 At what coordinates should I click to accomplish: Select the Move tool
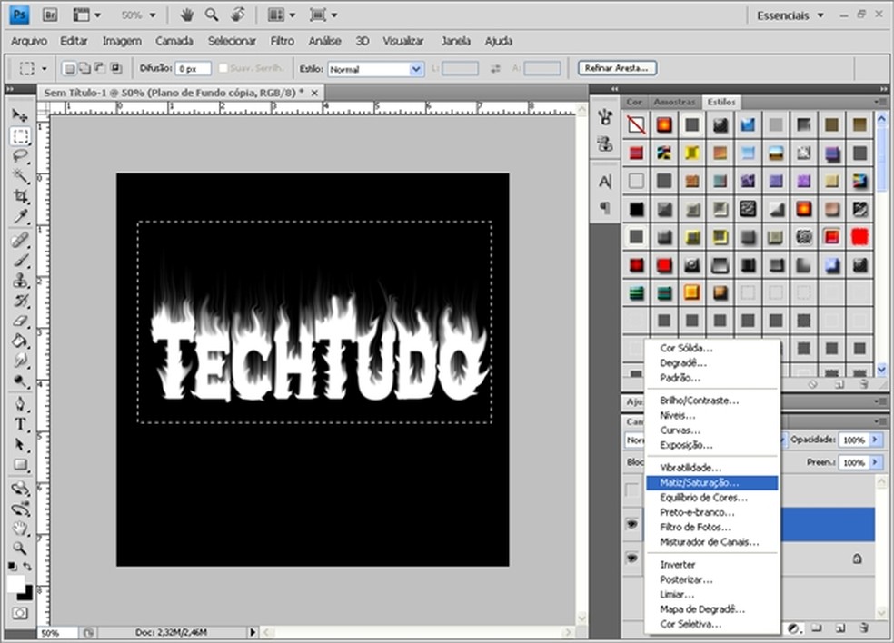[x=20, y=115]
